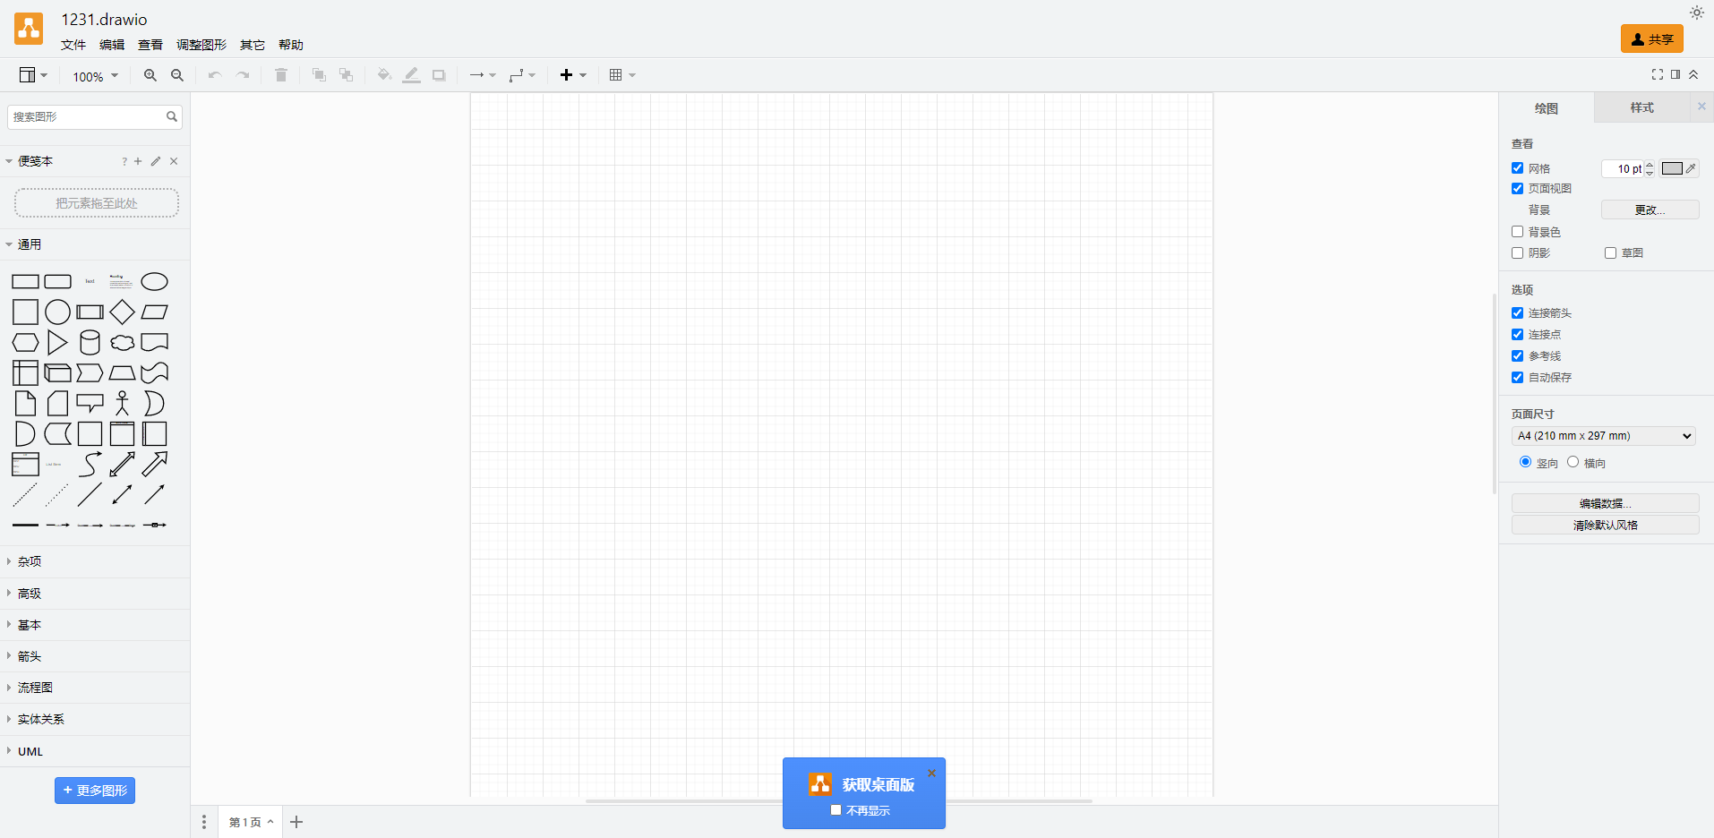Click the undo arrow icon

(x=215, y=75)
